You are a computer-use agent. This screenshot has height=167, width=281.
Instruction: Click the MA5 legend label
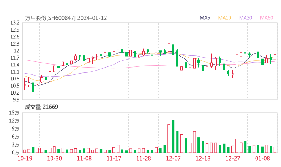205,18
